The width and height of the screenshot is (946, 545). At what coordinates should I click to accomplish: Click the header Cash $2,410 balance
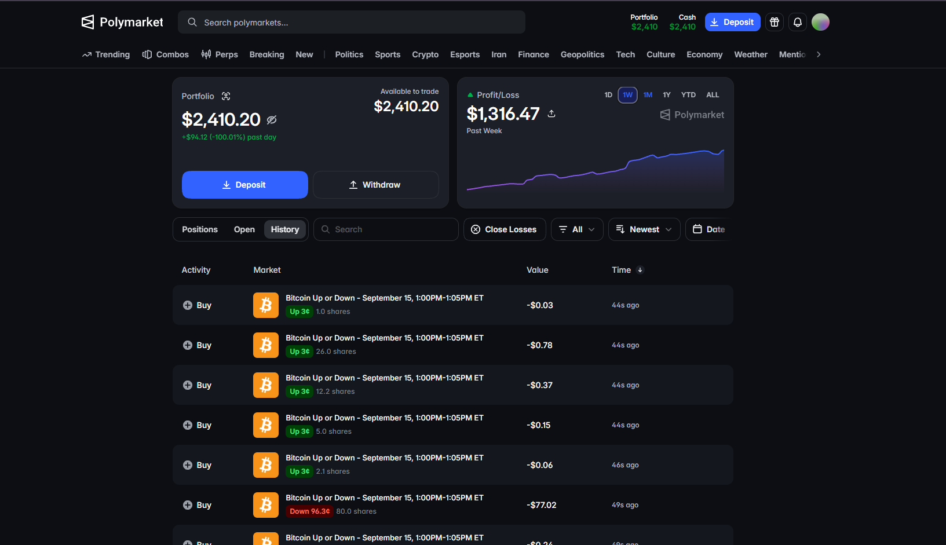682,22
